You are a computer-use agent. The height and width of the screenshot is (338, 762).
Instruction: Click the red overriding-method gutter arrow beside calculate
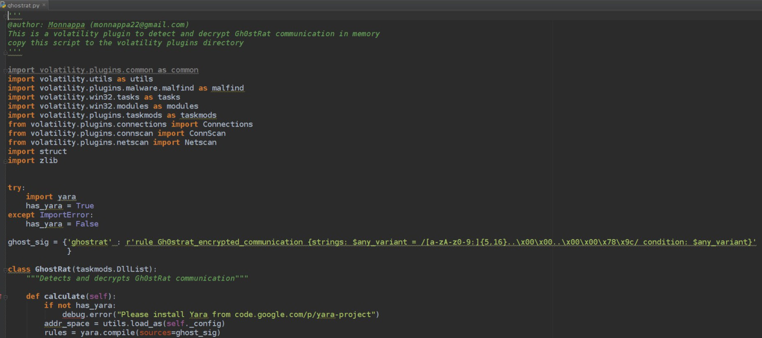1,296
